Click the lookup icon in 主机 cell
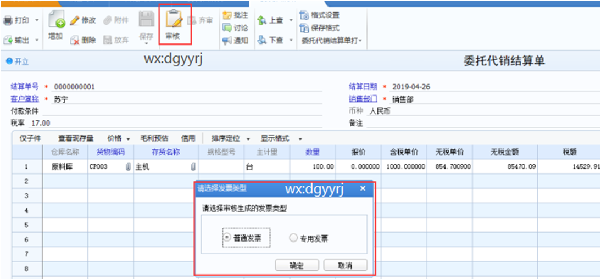This screenshot has width=601, height=280. tap(193, 167)
